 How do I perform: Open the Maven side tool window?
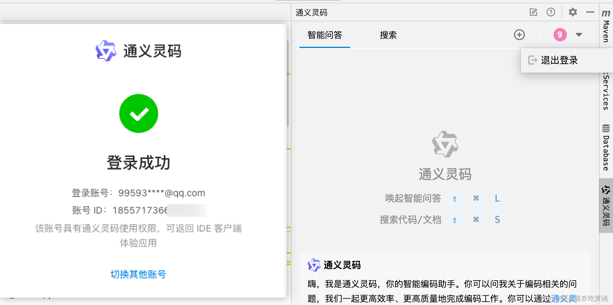click(606, 26)
